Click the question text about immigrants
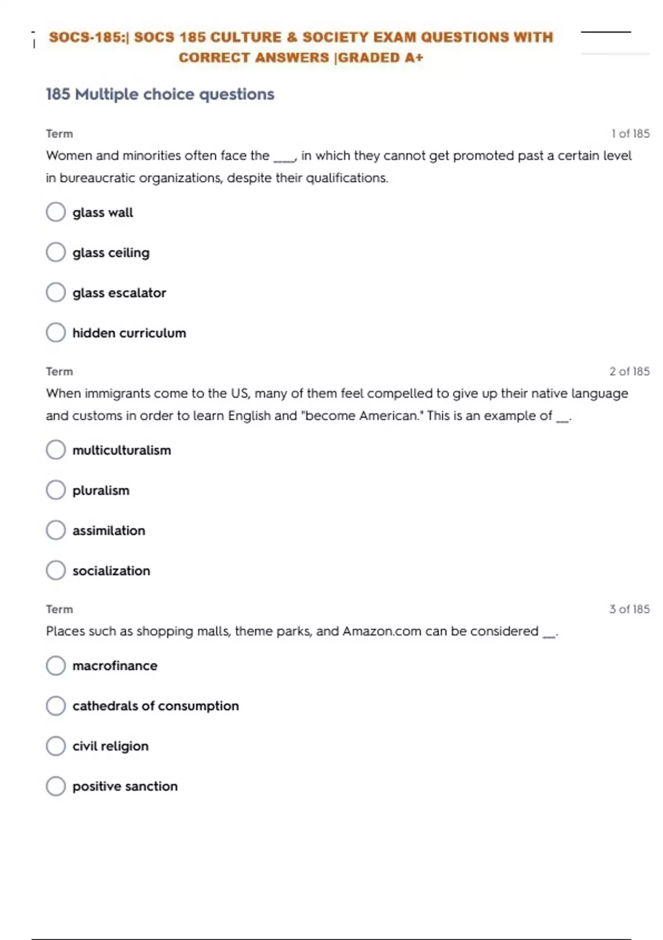Screen dimensions: 663x940 336,404
